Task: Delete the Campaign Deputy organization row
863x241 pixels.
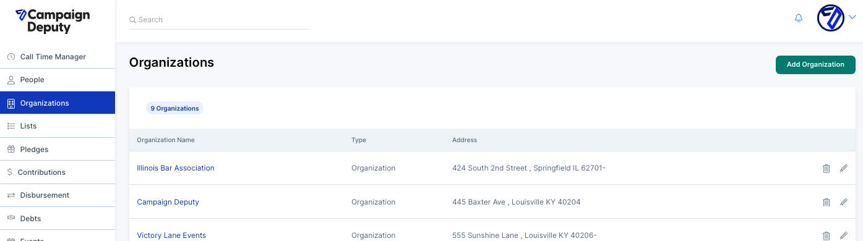Action: pyautogui.click(x=826, y=202)
